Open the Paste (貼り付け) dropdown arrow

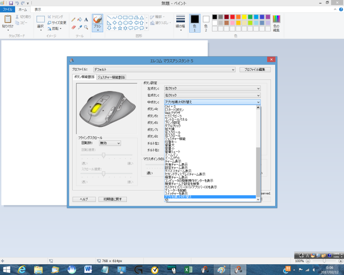tap(8, 30)
